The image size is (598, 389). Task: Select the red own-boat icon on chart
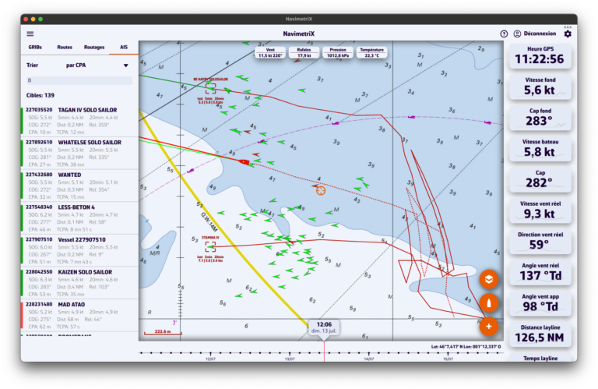[x=244, y=162]
